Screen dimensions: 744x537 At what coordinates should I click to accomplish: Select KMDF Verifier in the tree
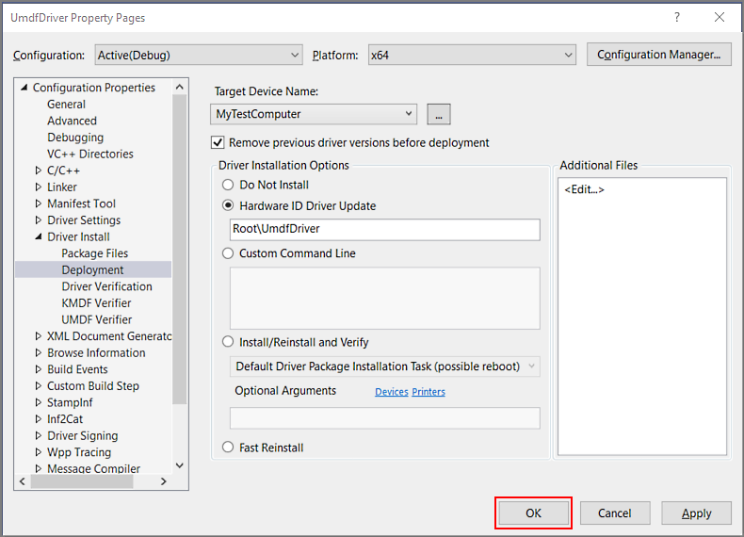pyautogui.click(x=96, y=303)
